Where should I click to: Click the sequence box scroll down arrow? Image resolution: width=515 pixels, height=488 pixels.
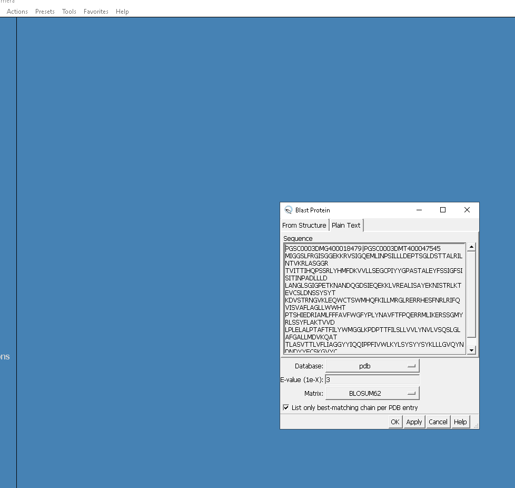click(x=471, y=350)
